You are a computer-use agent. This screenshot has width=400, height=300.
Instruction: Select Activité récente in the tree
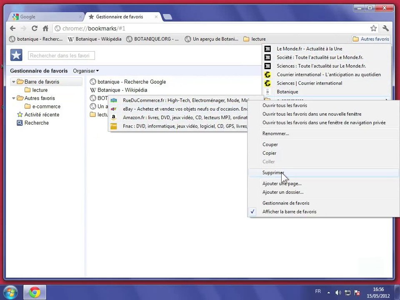[x=38, y=115]
